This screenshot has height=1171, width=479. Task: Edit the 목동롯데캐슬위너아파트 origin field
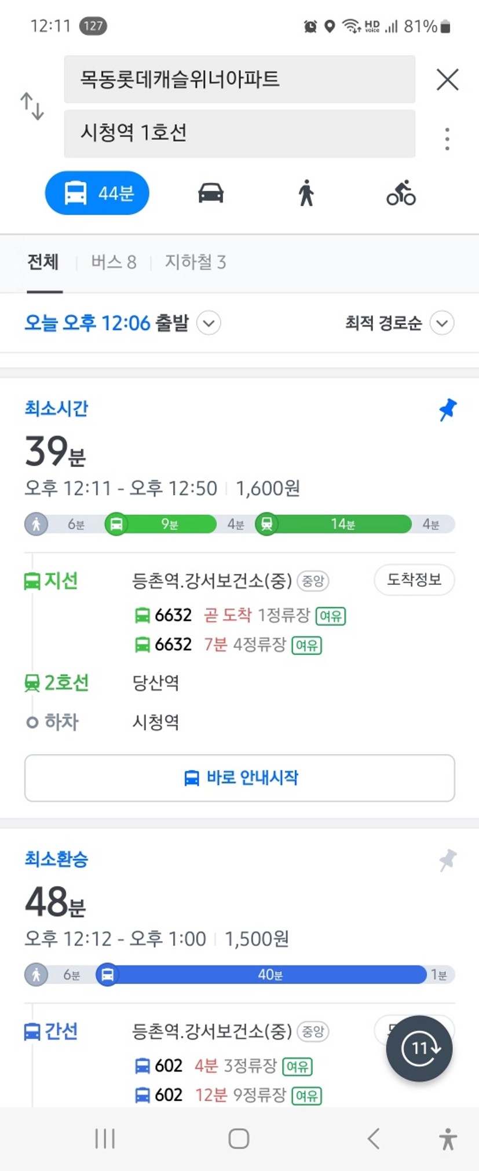coord(240,79)
